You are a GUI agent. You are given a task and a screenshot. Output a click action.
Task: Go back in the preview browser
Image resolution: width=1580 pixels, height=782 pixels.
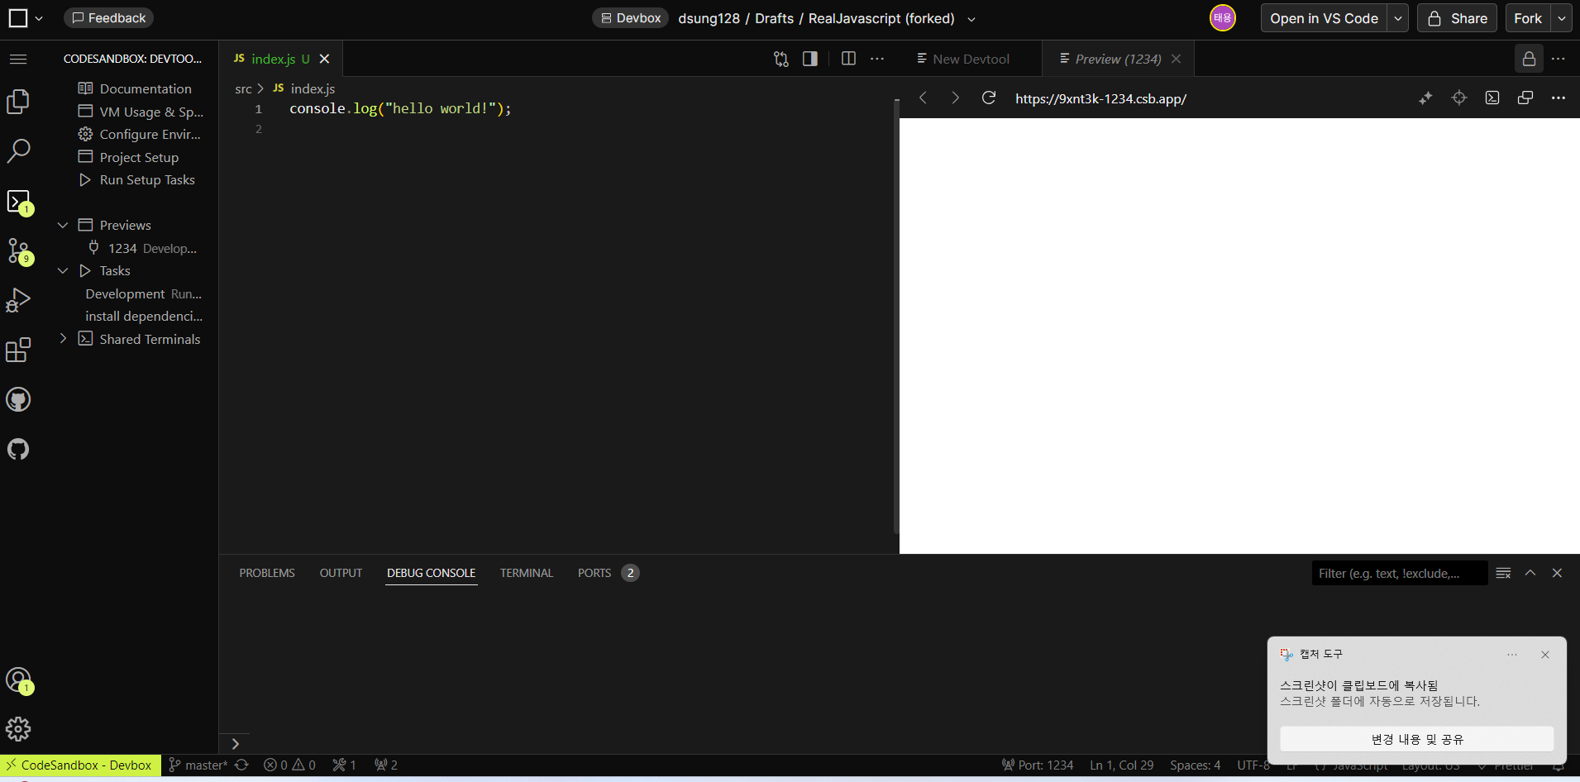[x=924, y=98]
